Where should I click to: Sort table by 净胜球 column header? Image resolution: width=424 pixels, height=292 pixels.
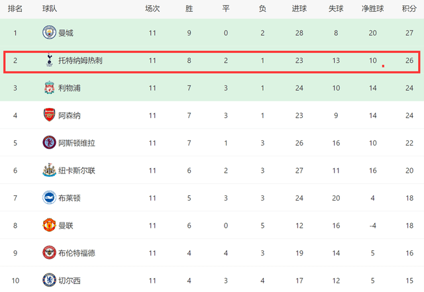tap(372, 9)
